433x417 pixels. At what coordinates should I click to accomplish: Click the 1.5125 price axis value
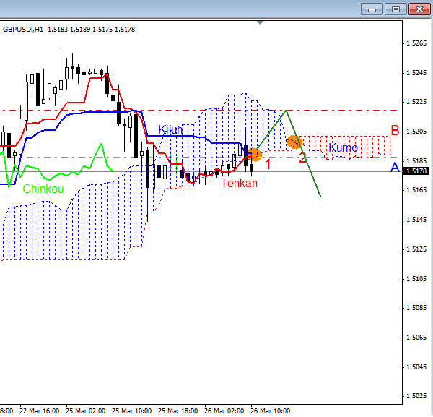(416, 249)
